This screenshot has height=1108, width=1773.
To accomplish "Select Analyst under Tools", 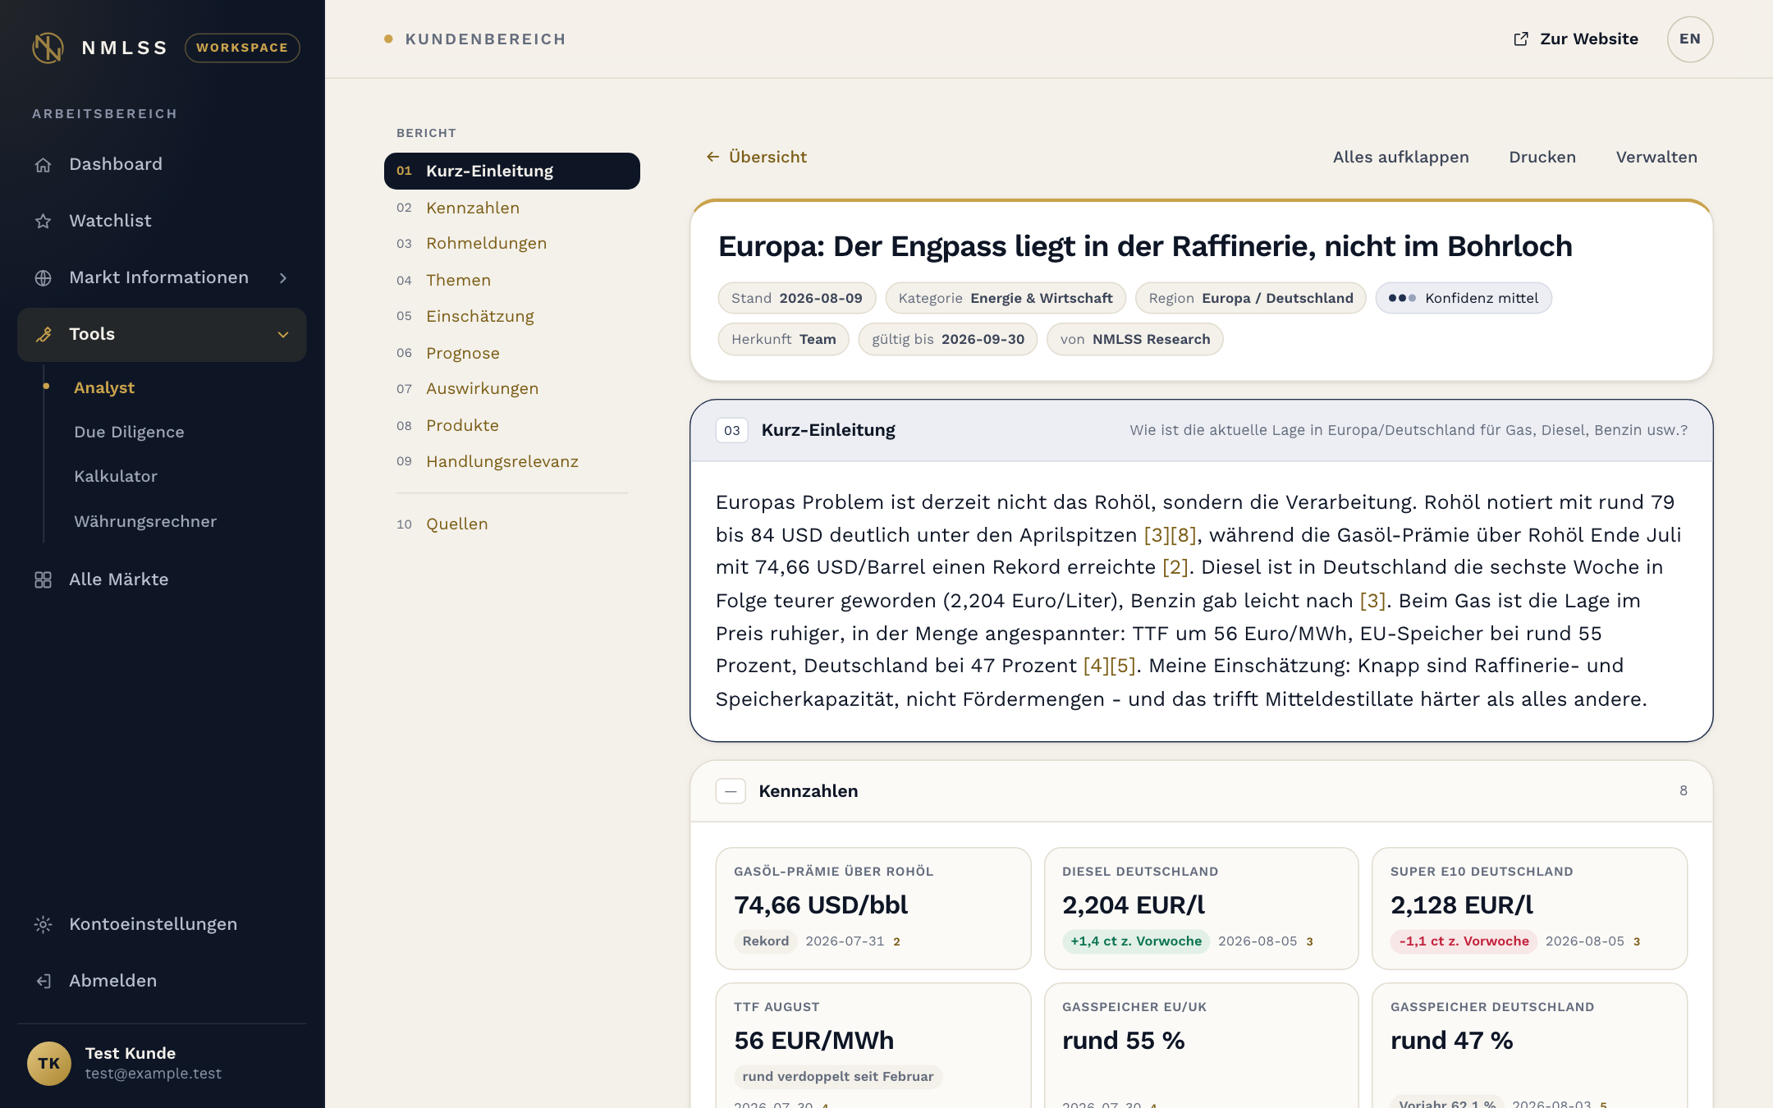I will [x=104, y=387].
